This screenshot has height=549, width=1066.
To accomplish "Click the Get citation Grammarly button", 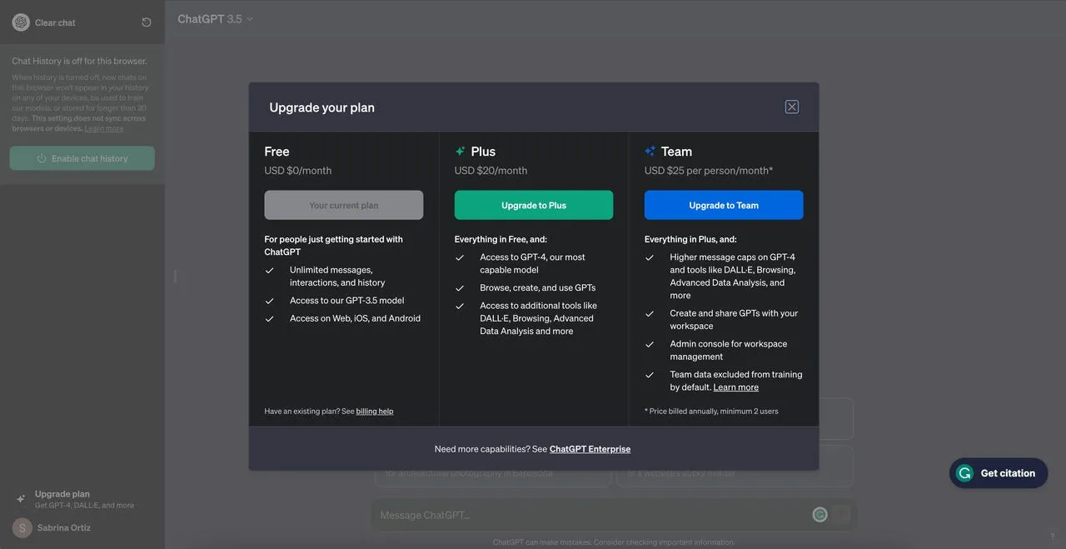I will tap(998, 473).
